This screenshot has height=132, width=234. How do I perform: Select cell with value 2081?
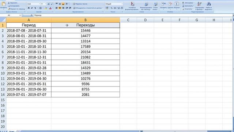click(x=86, y=95)
